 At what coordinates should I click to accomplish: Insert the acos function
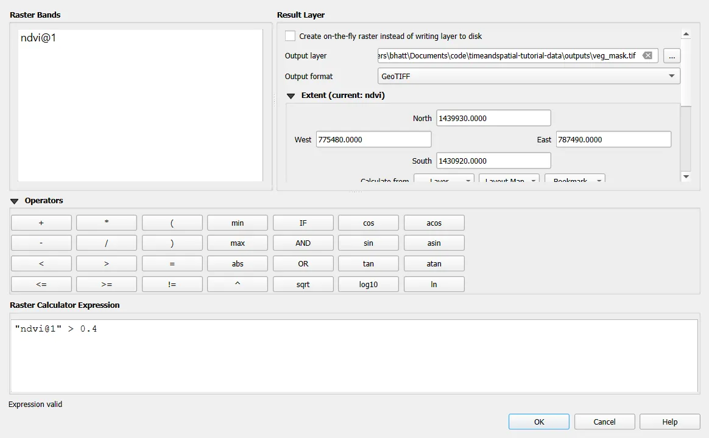434,223
